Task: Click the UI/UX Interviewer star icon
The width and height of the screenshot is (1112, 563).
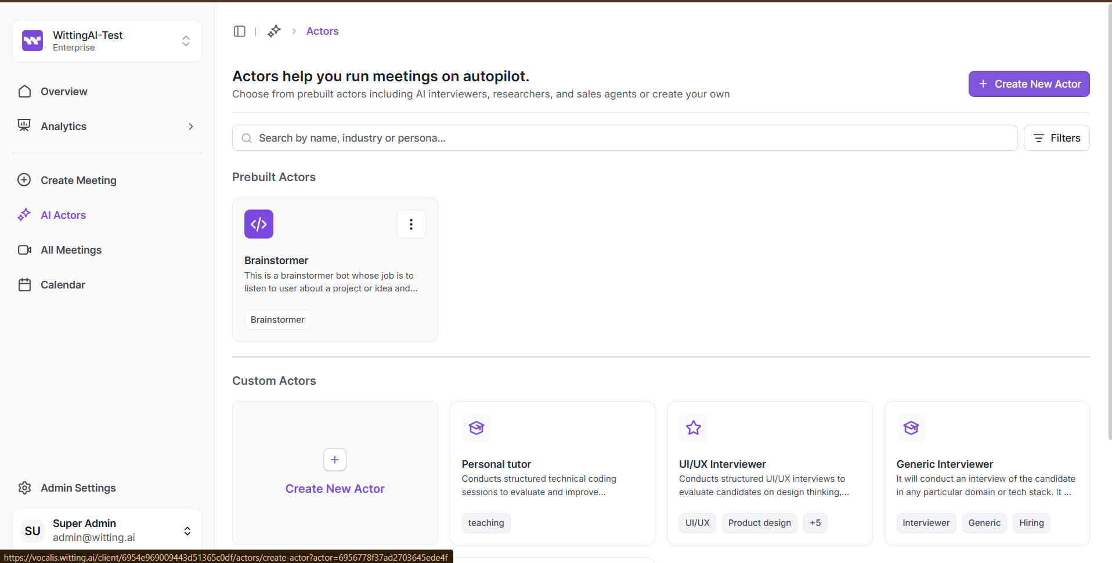Action: (694, 428)
